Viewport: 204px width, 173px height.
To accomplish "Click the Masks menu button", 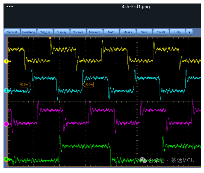I will [x=128, y=32].
